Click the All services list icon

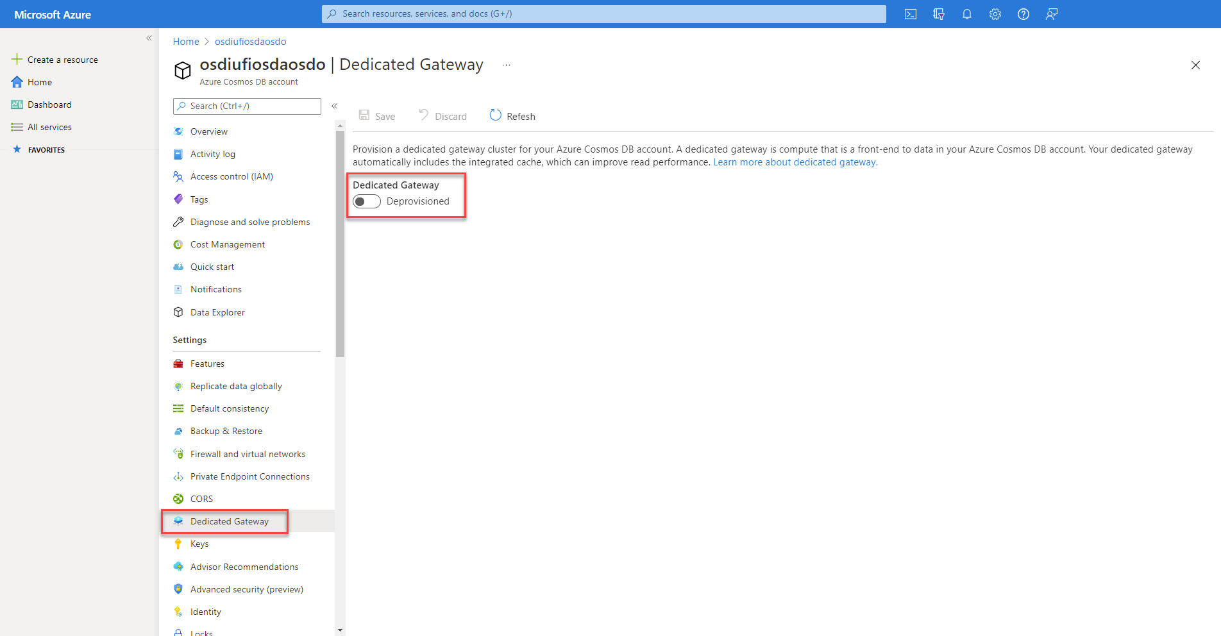pyautogui.click(x=17, y=127)
